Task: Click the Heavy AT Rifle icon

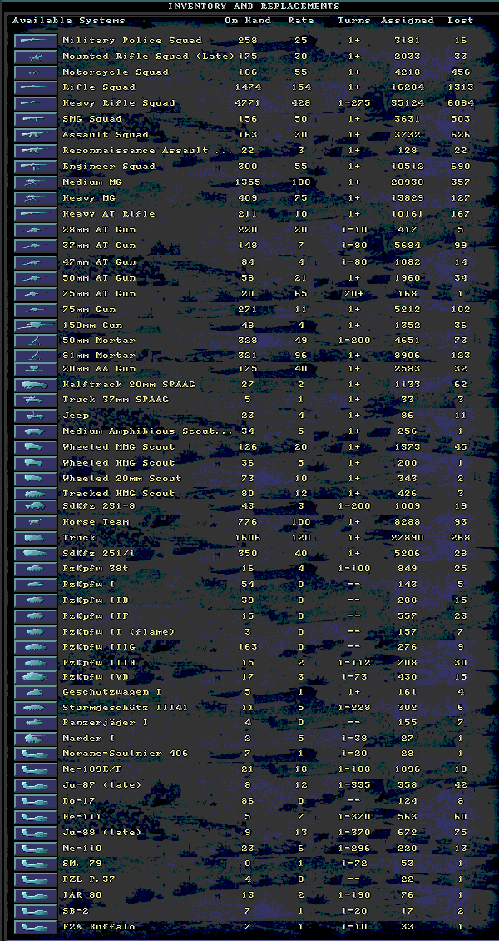Action: click(x=36, y=214)
